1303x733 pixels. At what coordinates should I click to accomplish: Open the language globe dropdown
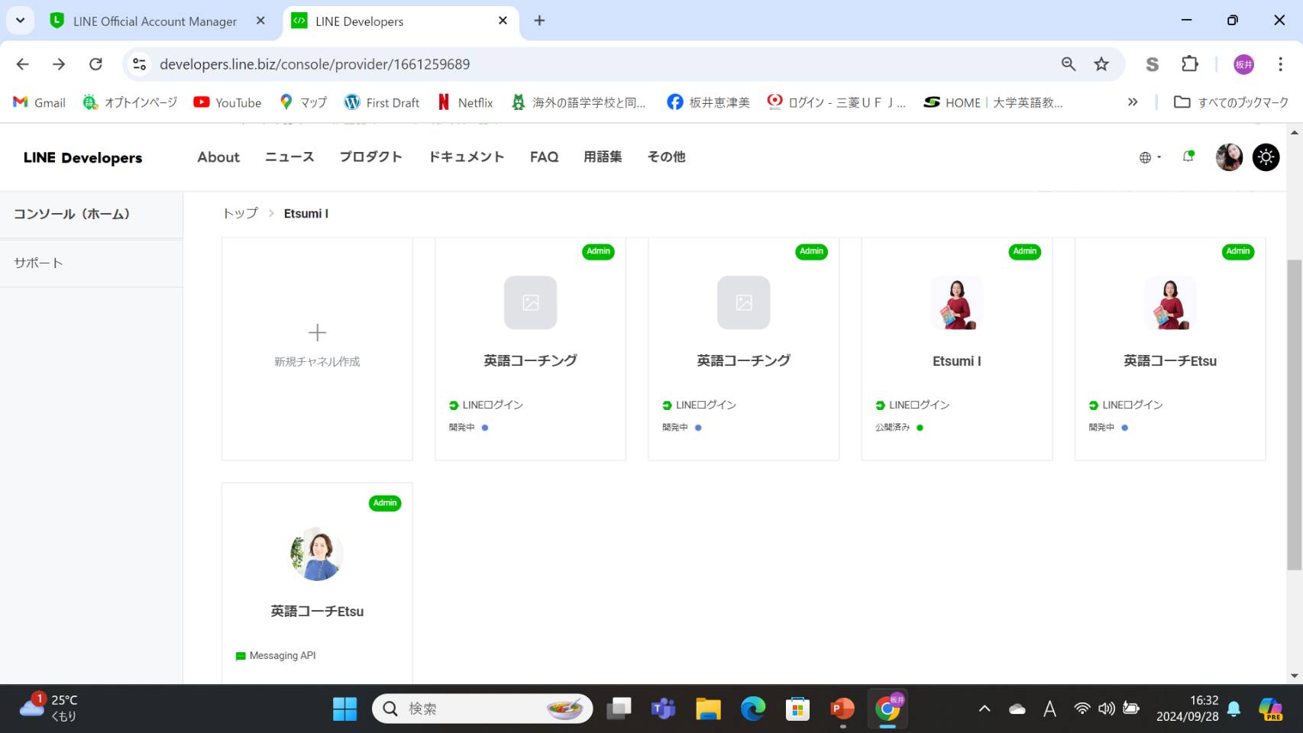[1149, 157]
